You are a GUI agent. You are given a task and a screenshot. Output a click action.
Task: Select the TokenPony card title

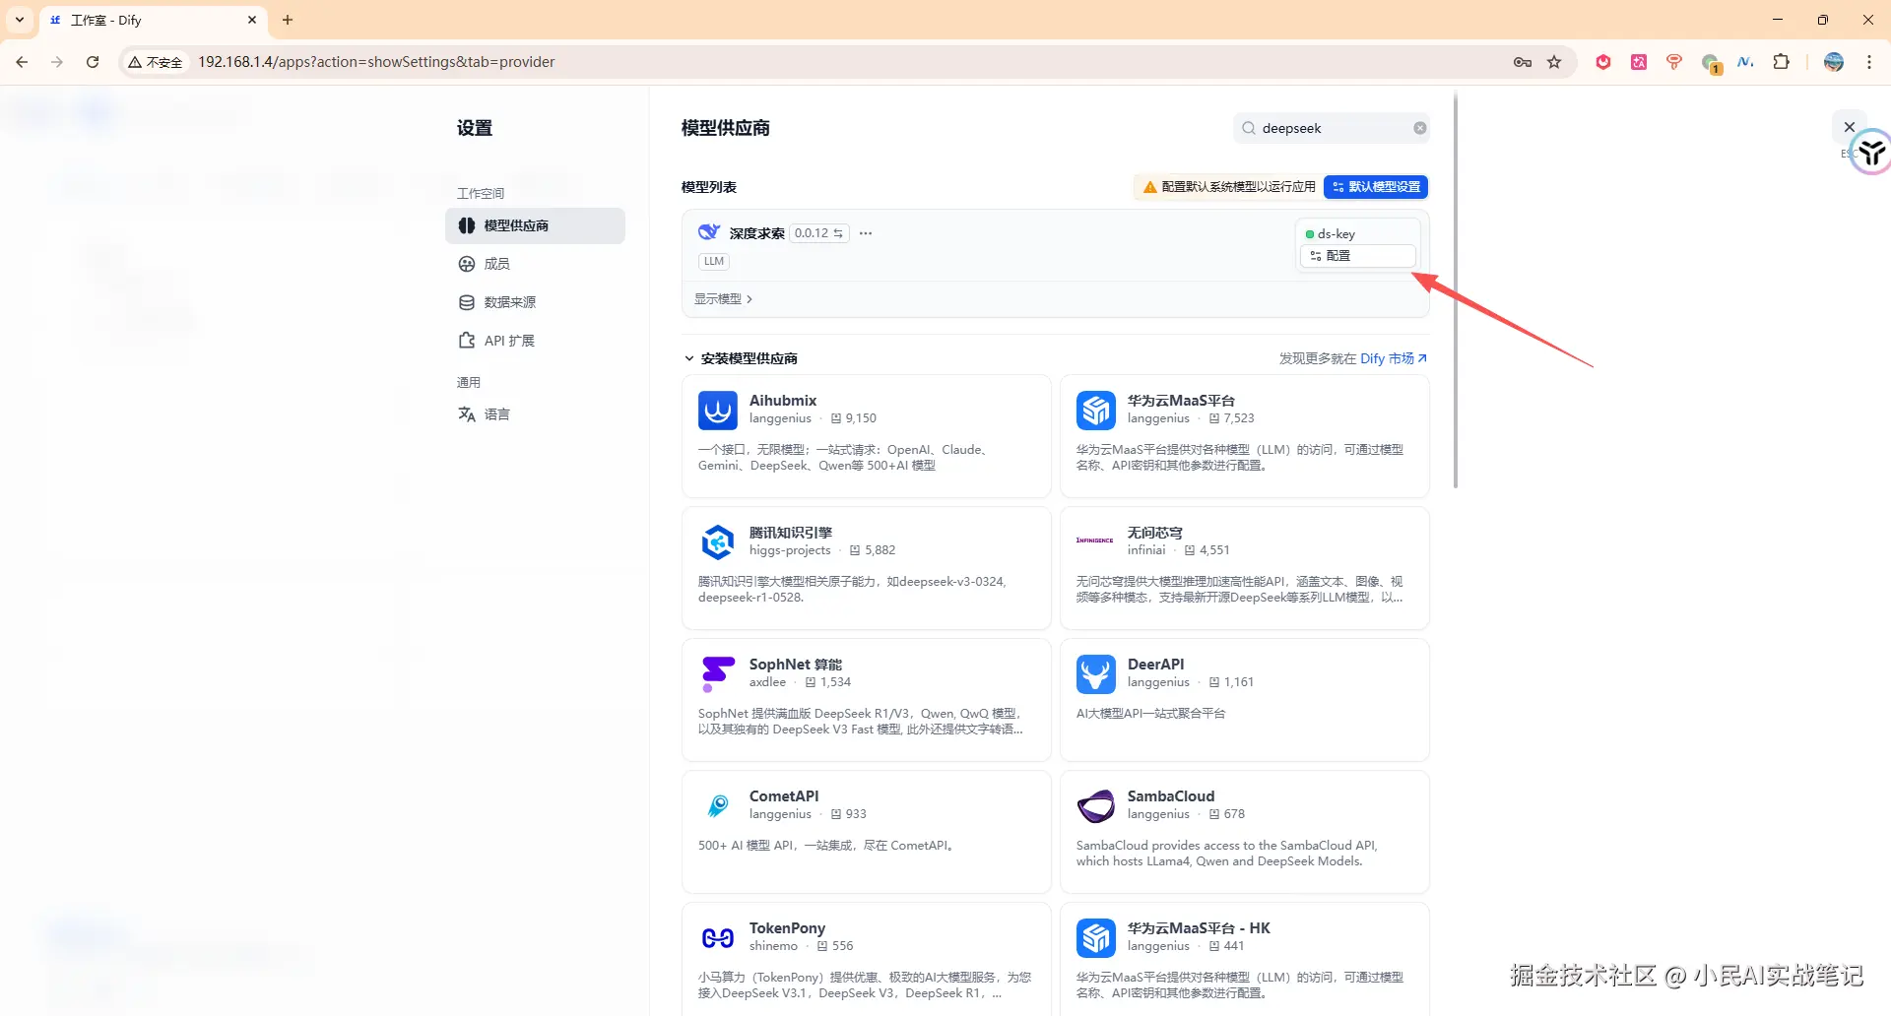coord(787,928)
